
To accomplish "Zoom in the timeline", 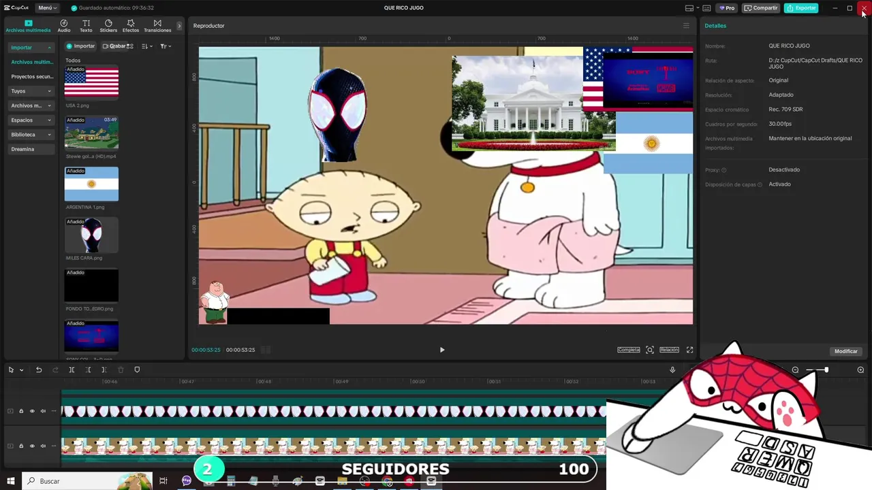I will tap(860, 370).
